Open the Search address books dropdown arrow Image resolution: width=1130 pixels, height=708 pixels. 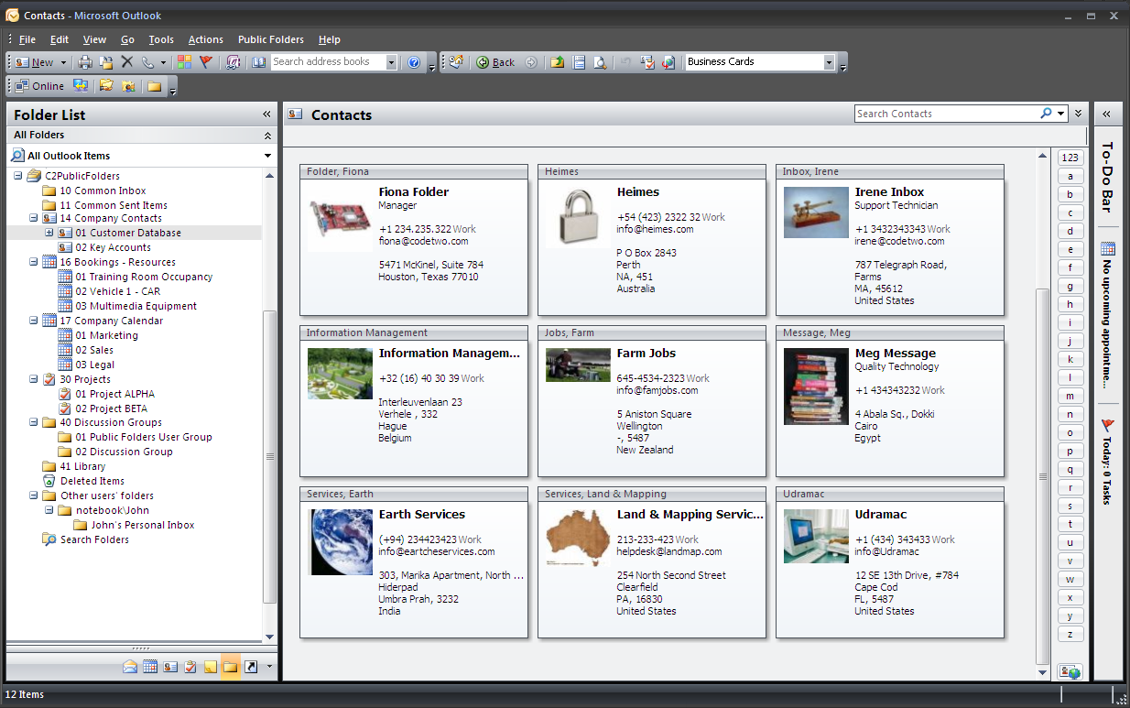[x=391, y=62]
